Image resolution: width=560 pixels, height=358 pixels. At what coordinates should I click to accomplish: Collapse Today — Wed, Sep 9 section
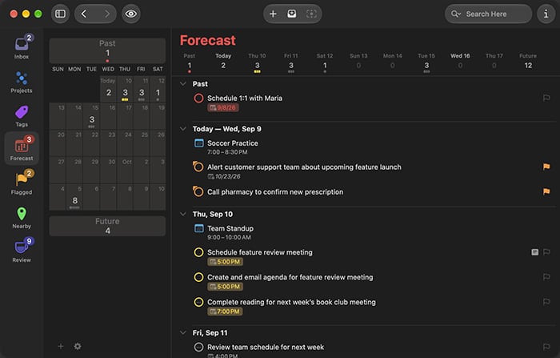tap(183, 129)
